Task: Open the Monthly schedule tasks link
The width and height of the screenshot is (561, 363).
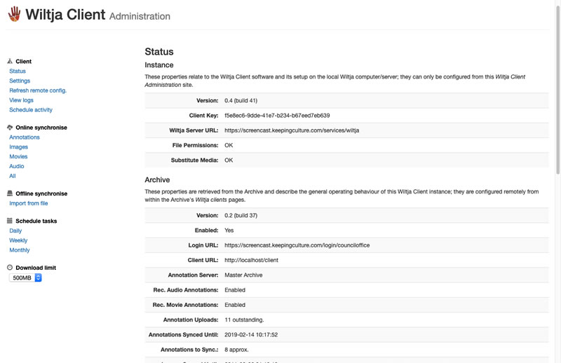Action: point(20,250)
